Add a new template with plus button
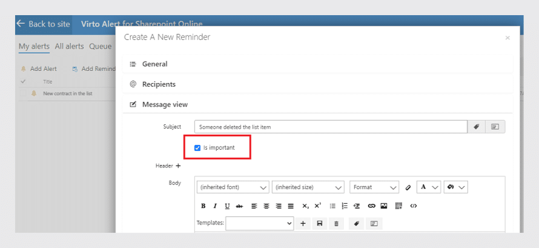Image resolution: width=539 pixels, height=248 pixels. [x=303, y=224]
